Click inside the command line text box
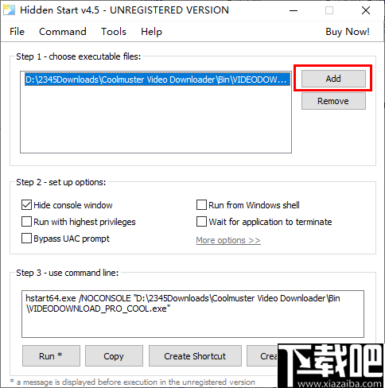 point(192,314)
